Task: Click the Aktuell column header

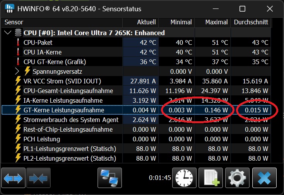Action: (140, 22)
